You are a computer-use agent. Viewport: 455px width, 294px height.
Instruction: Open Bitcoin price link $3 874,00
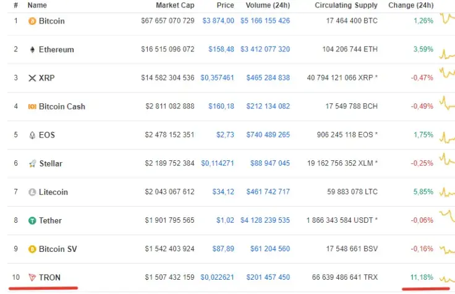(218, 20)
